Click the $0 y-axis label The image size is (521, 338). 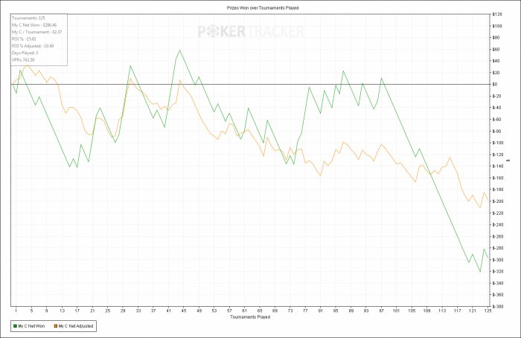[x=495, y=84]
